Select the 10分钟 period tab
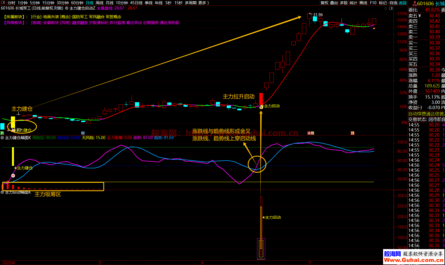This screenshot has width=445, height=265. click(122, 3)
